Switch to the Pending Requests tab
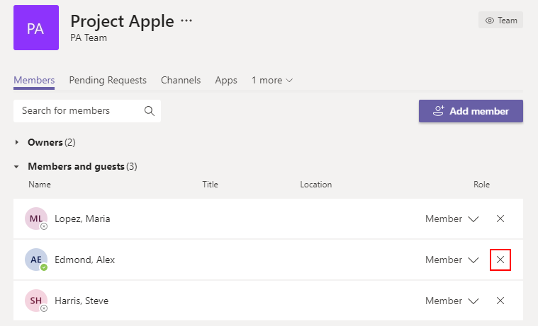This screenshot has height=326, width=538. pyautogui.click(x=108, y=80)
